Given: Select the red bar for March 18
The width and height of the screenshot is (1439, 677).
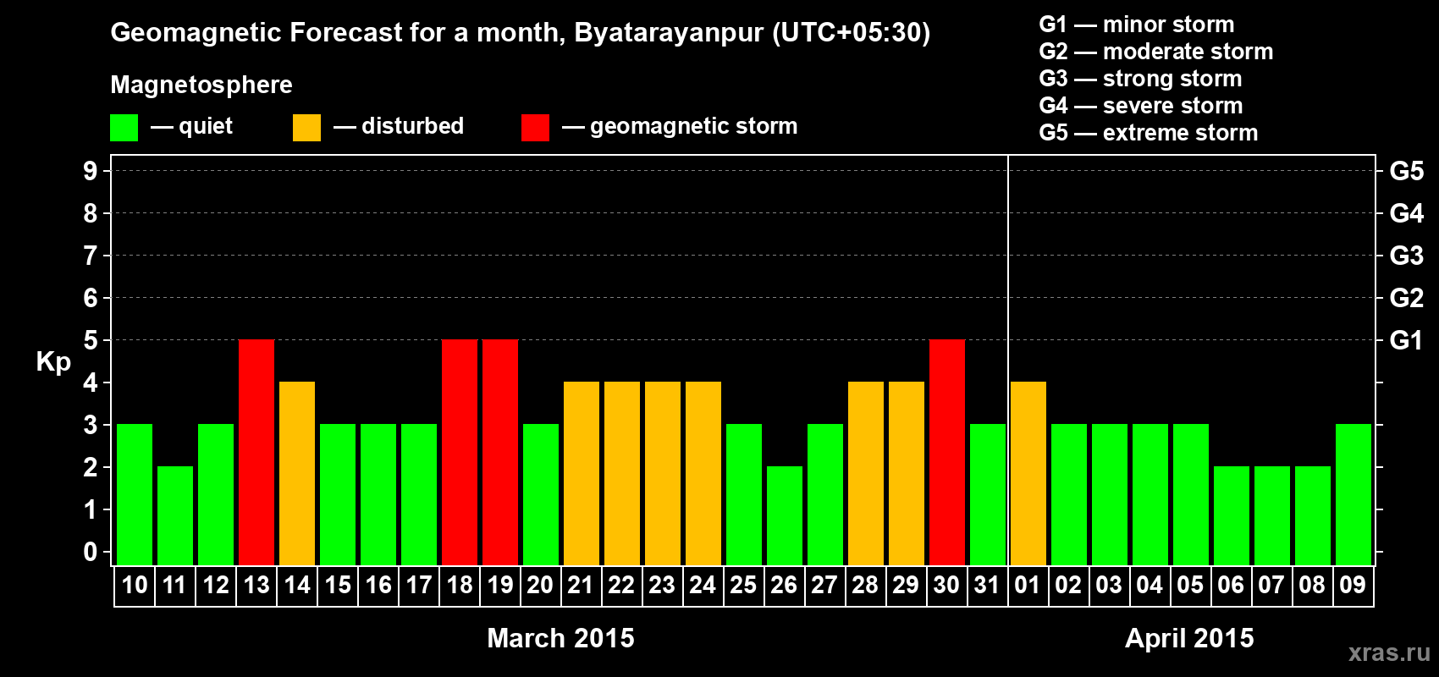Looking at the screenshot, I should pos(460,452).
